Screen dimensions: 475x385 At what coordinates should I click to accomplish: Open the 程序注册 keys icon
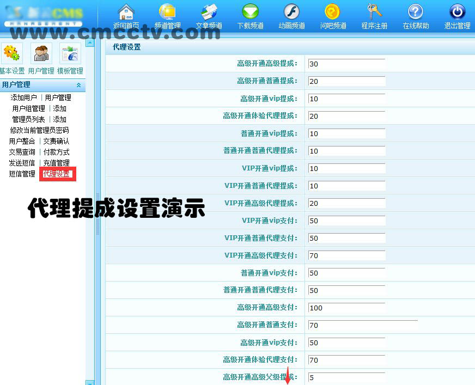[374, 12]
